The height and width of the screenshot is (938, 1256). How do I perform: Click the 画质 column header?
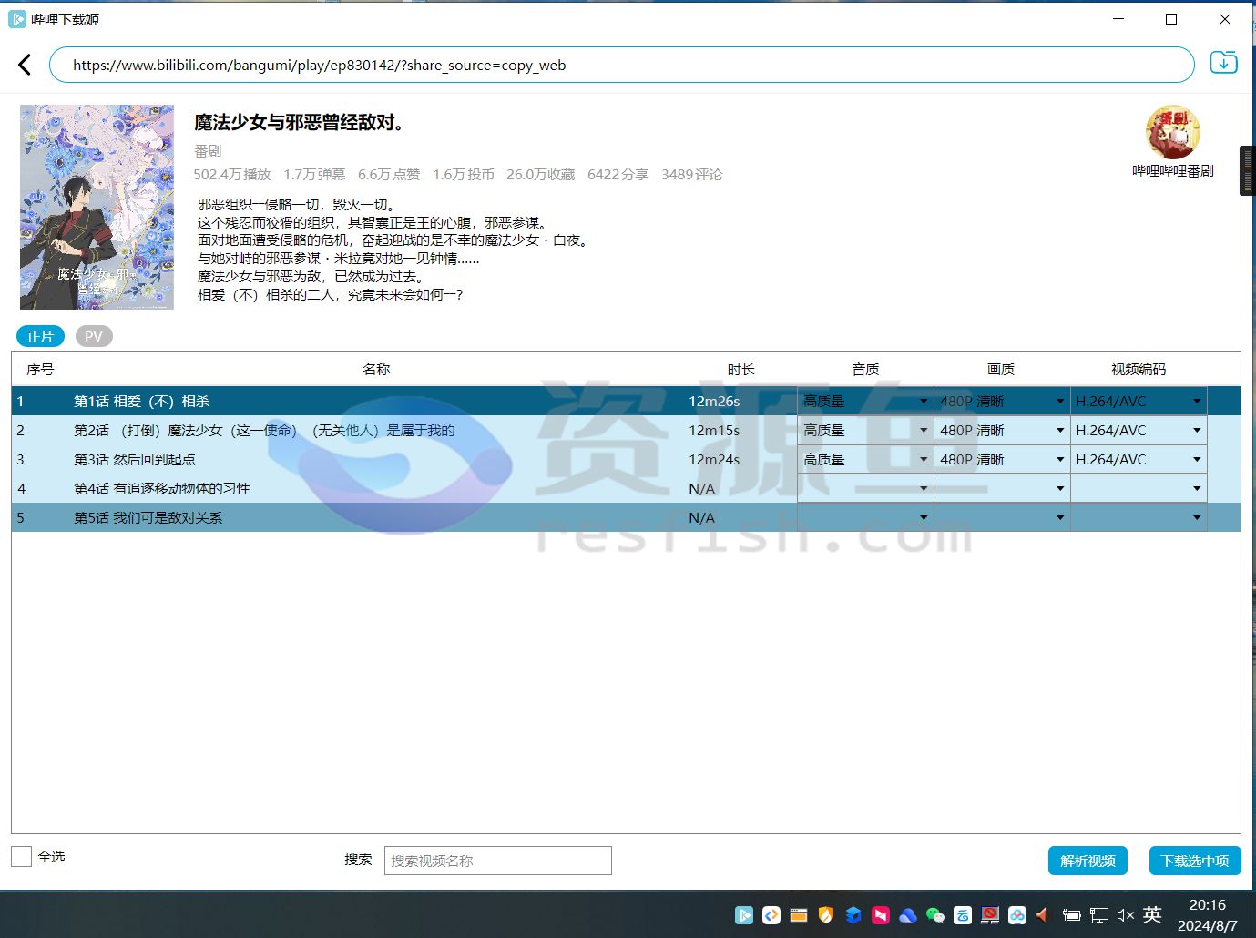tap(1001, 369)
